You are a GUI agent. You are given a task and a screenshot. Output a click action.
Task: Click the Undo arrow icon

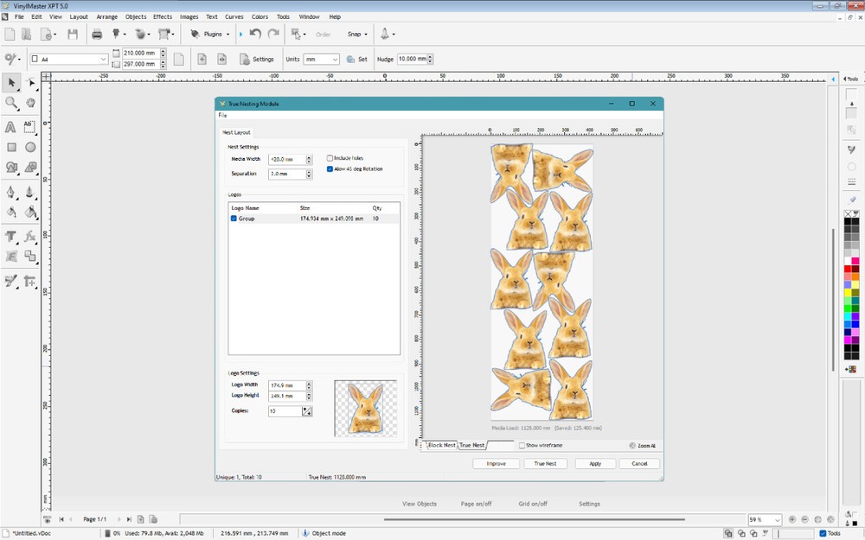[253, 33]
